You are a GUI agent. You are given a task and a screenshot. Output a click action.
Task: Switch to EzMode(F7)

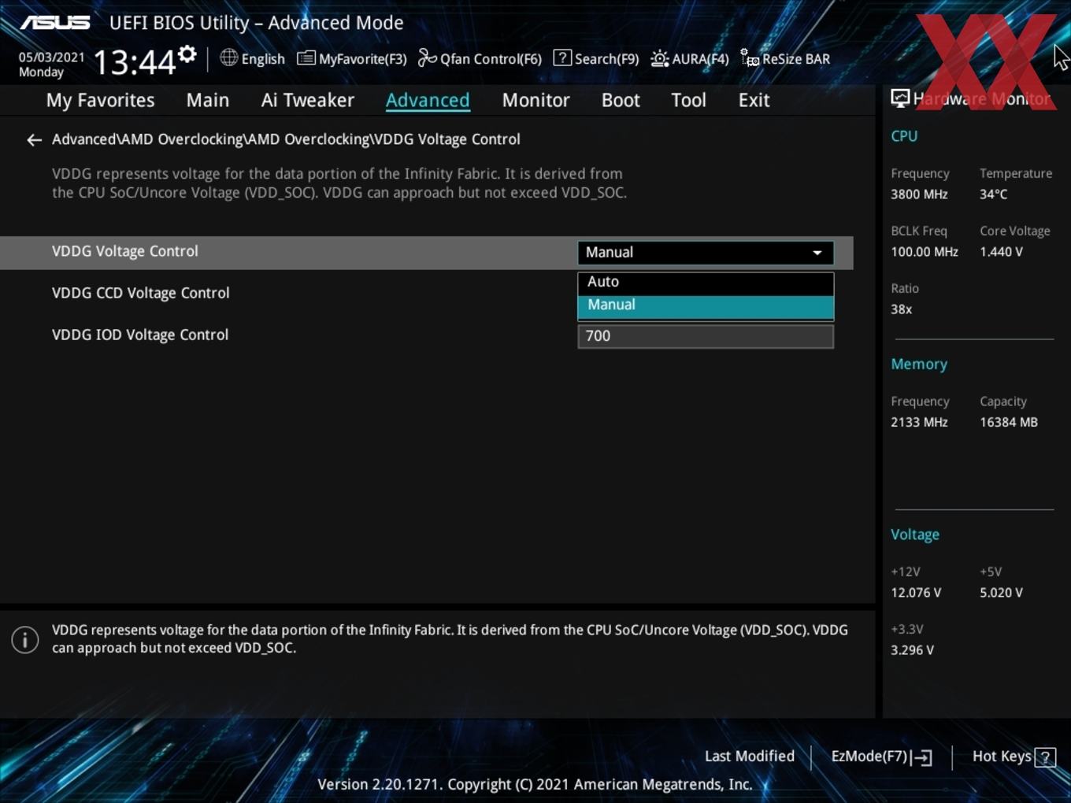tap(881, 757)
